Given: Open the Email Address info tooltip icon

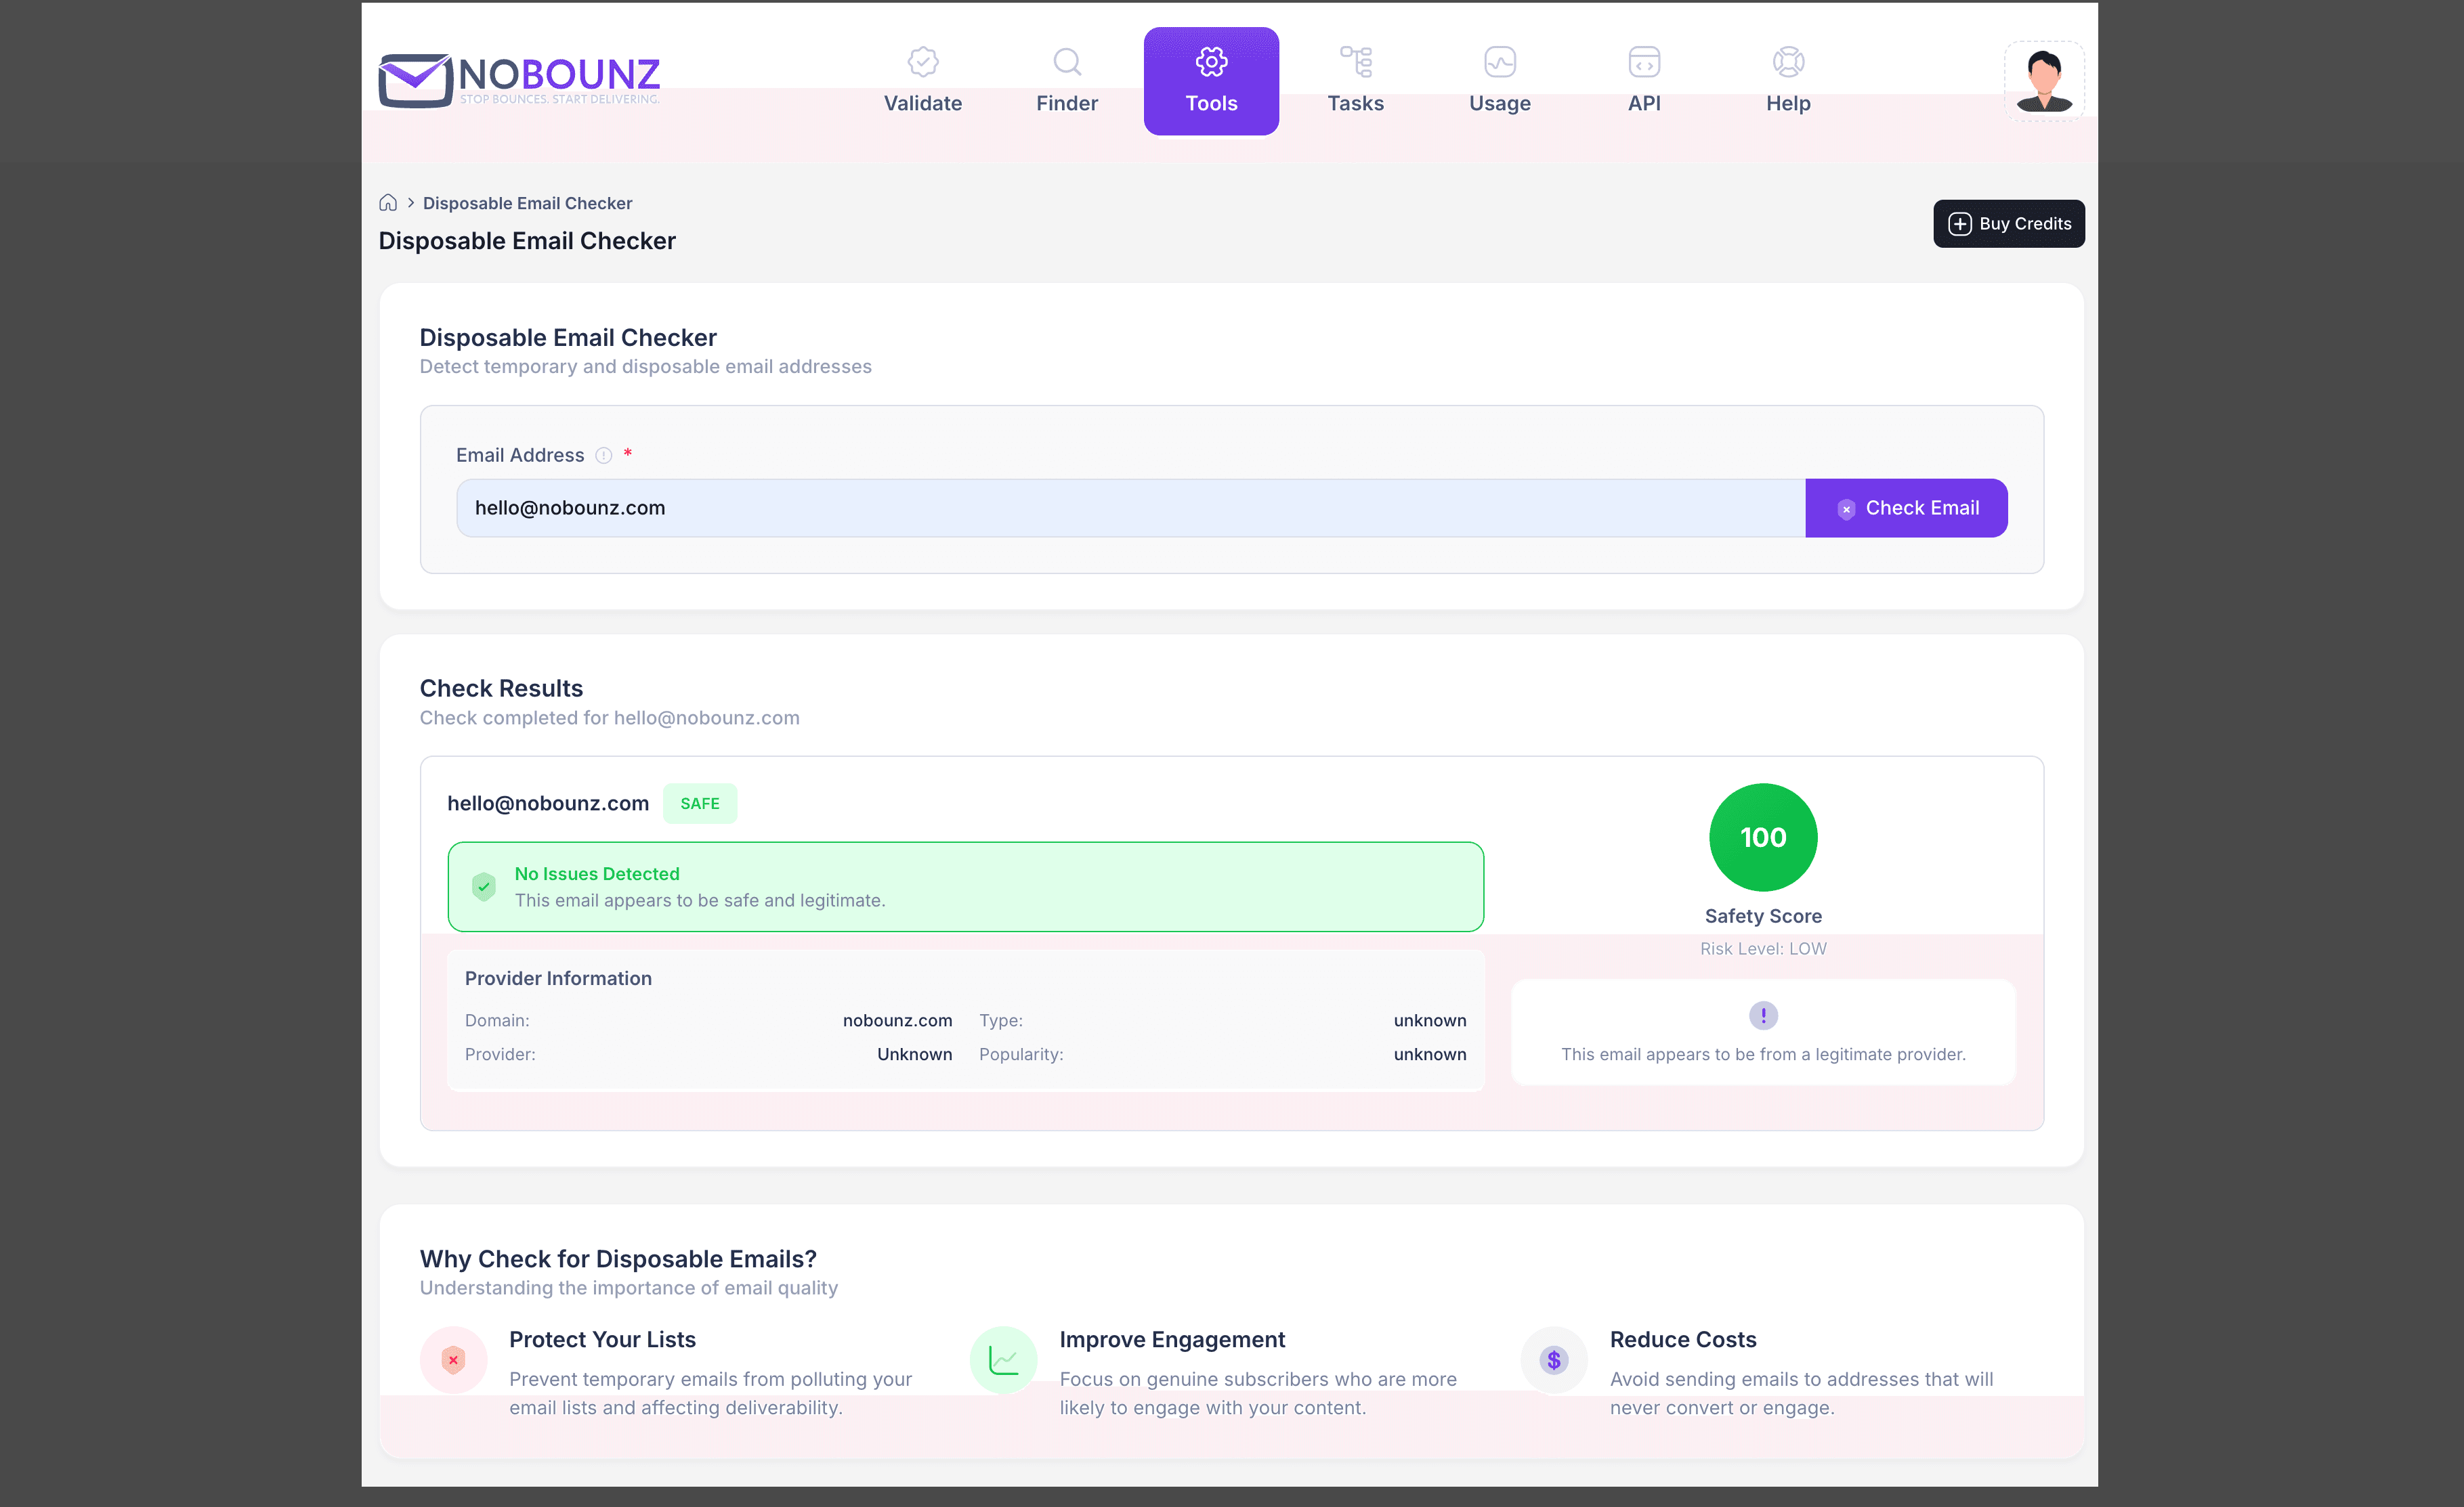Looking at the screenshot, I should [604, 455].
